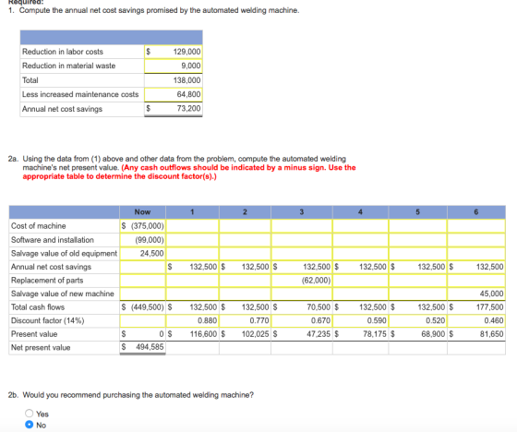This screenshot has width=517, height=432.
Task: Click Present value Now cell showing 0
Action: [142, 334]
